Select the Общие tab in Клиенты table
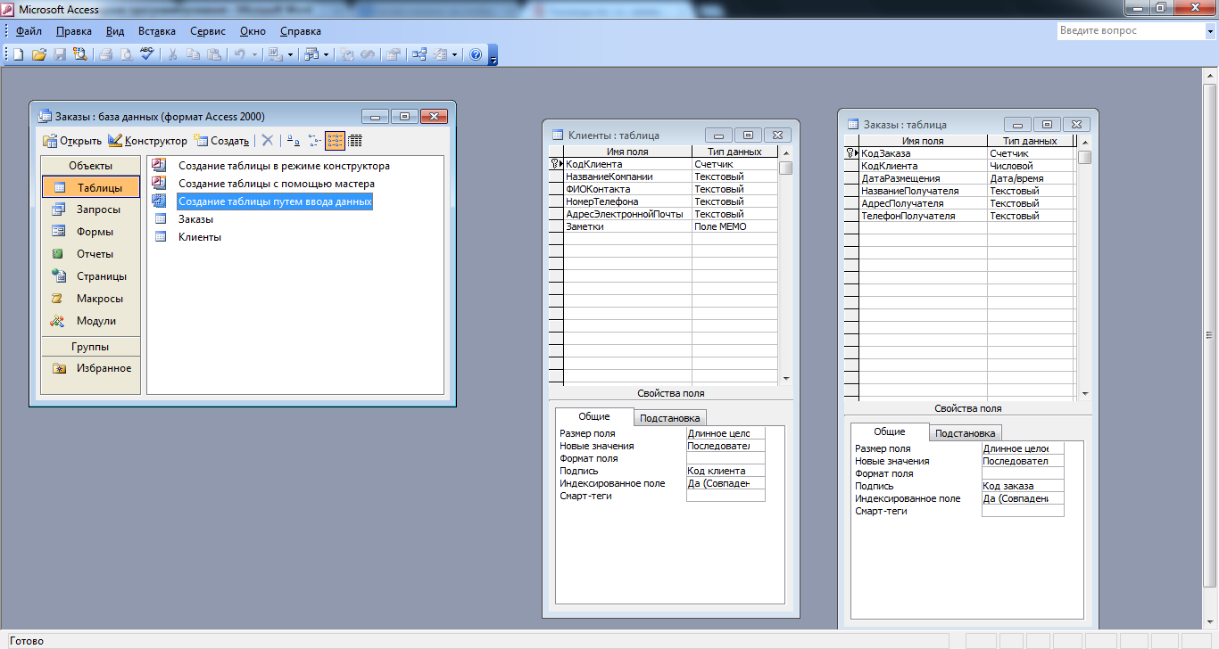Image resolution: width=1219 pixels, height=649 pixels. [594, 416]
